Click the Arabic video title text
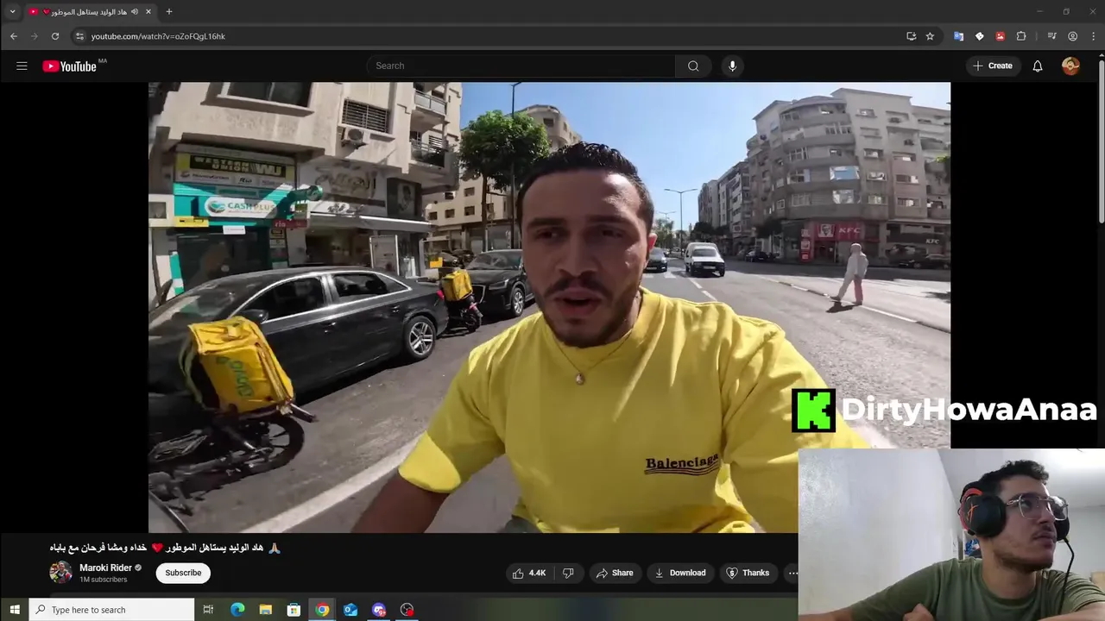Screen dimensions: 1105x621 tap(165, 548)
